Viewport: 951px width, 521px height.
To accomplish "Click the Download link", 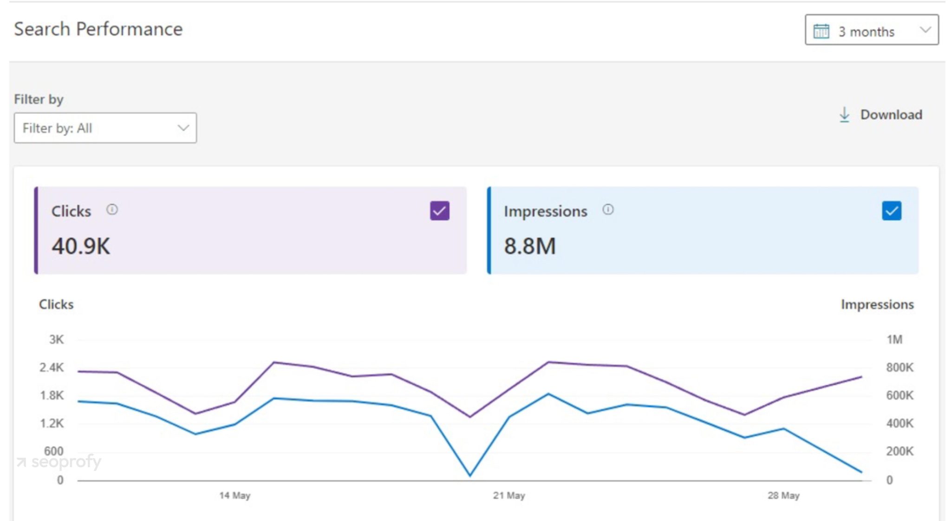I will tap(892, 115).
